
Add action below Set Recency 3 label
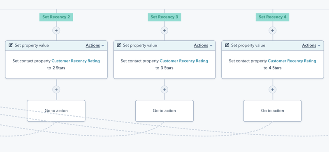coord(164,31)
